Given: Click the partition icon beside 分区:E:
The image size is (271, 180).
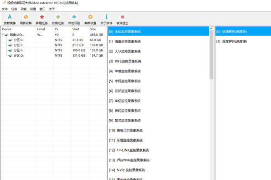Looking at the screenshot, I should [x=10, y=45].
